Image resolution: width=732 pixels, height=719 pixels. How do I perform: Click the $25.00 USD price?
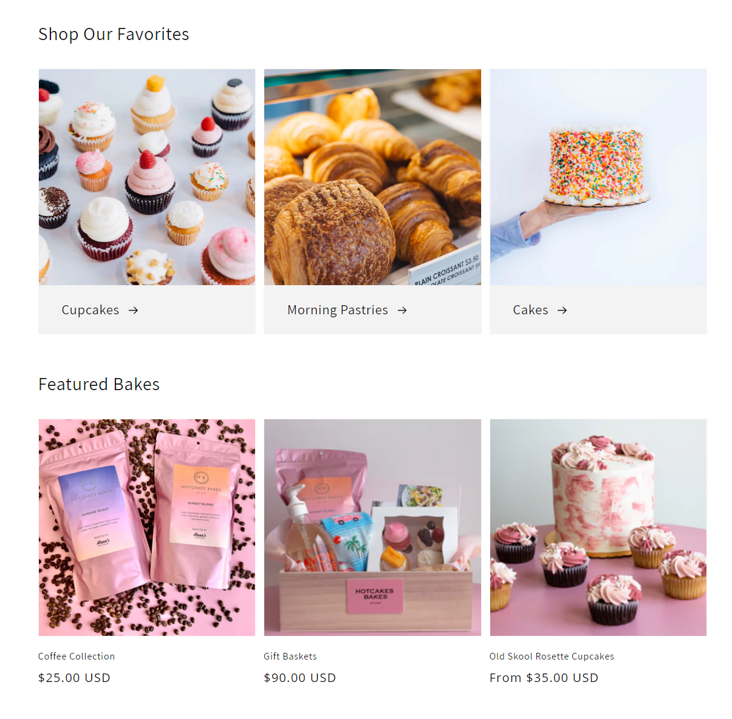point(74,678)
